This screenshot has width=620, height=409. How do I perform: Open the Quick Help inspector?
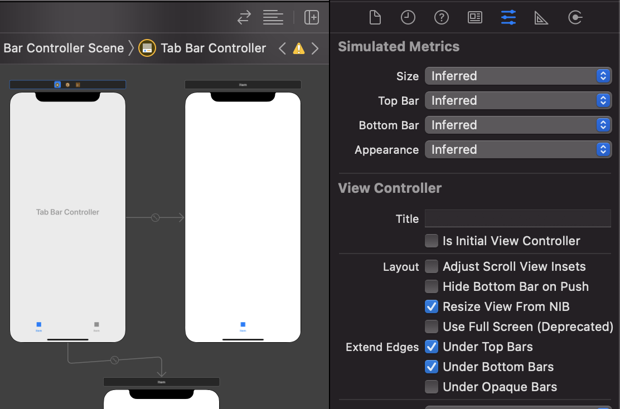441,17
